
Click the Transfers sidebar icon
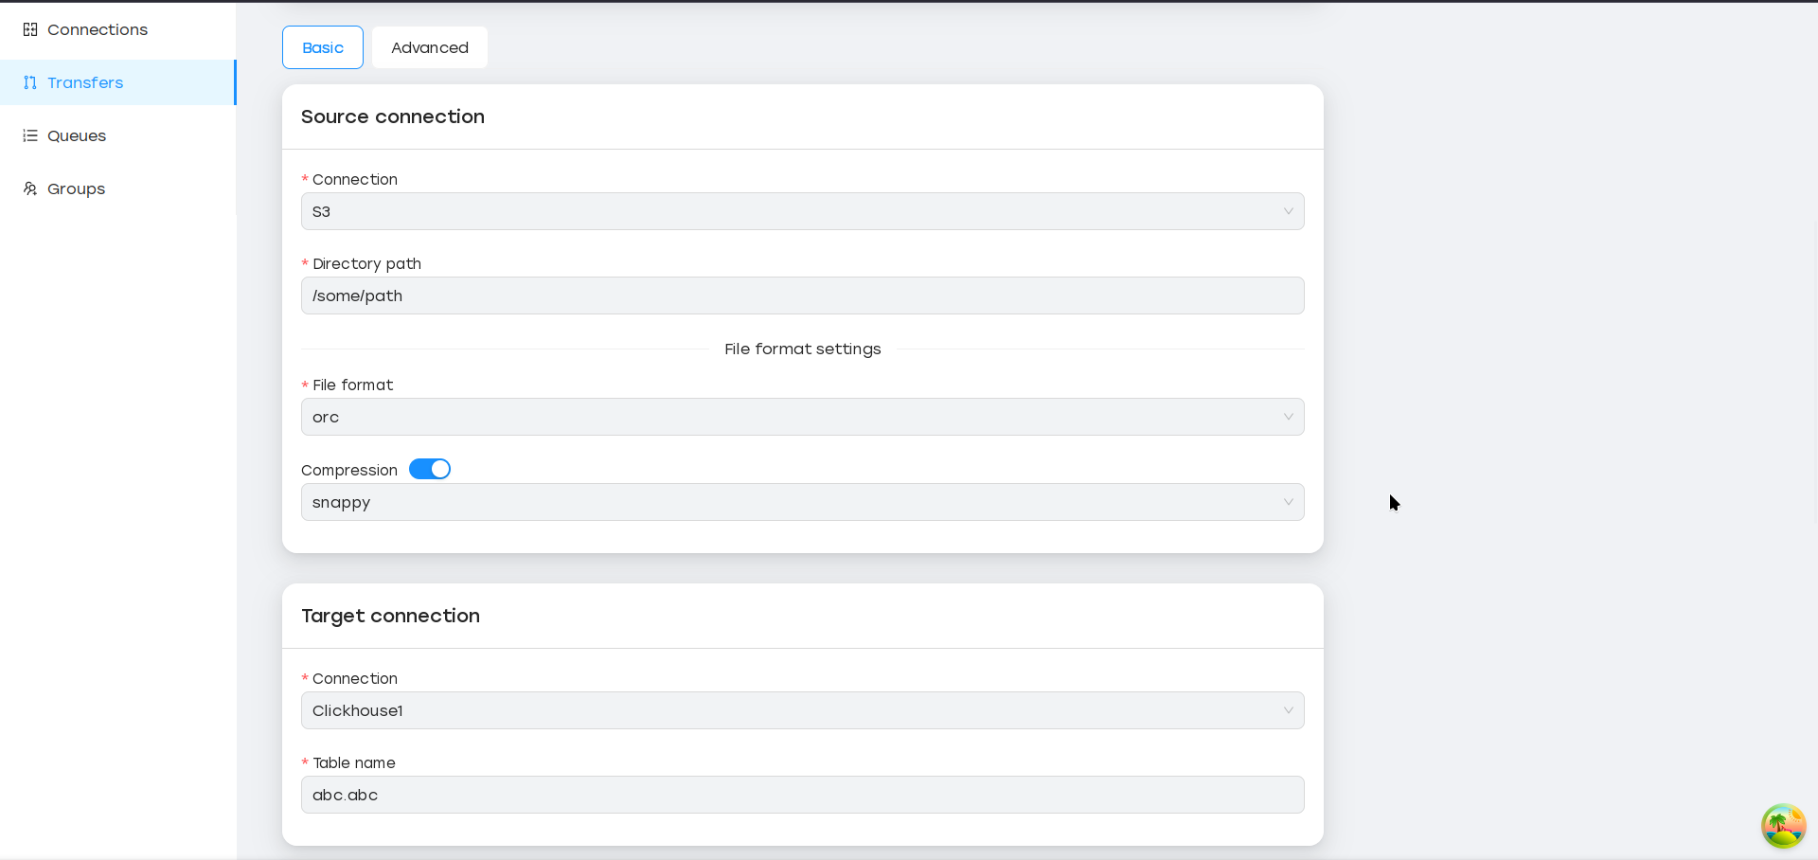(30, 83)
